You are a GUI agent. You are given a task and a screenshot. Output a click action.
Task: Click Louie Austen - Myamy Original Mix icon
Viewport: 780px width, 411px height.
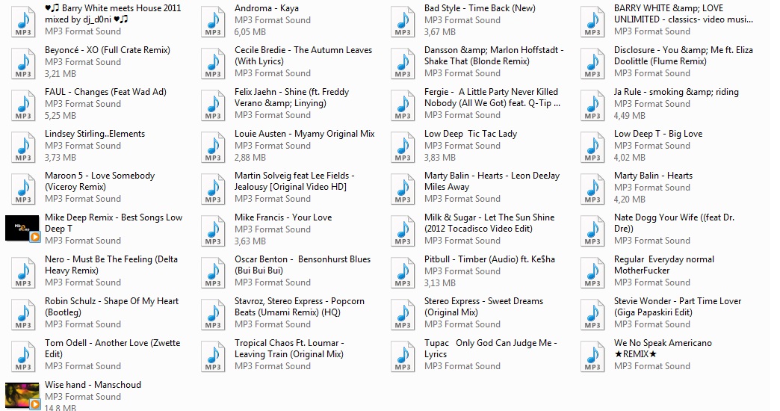point(213,147)
